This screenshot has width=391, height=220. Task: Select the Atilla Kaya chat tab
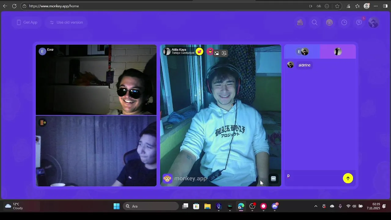(338, 51)
